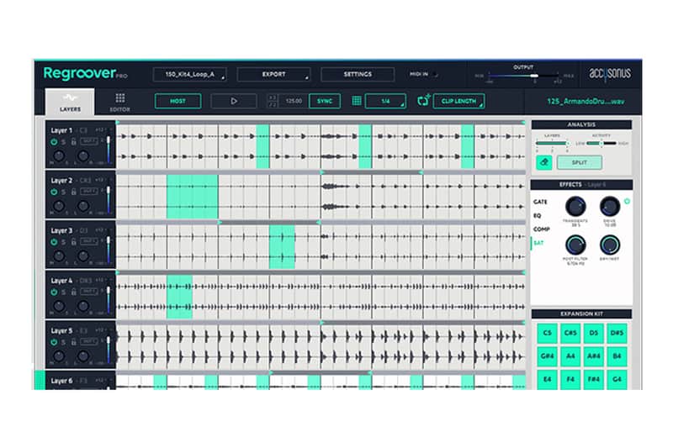This screenshot has height=448, width=673.
Task: Select the Gate effect tab
Action: tap(540, 202)
